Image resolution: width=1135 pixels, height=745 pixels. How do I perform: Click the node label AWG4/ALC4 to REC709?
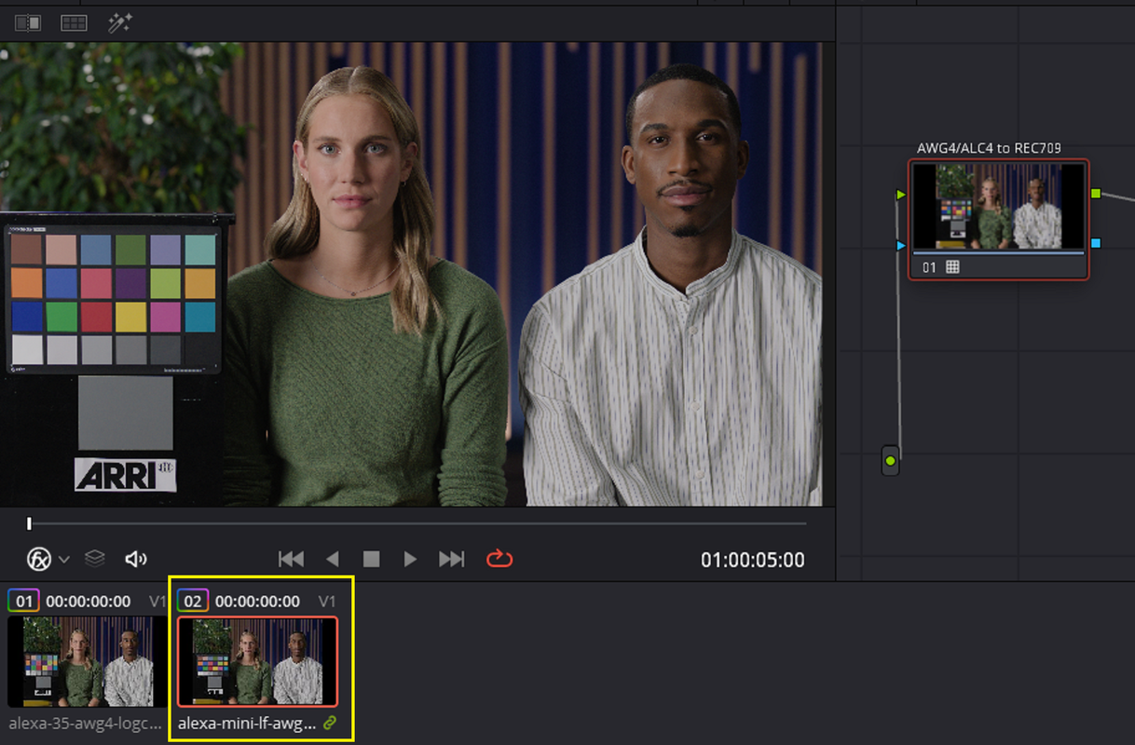point(989,147)
